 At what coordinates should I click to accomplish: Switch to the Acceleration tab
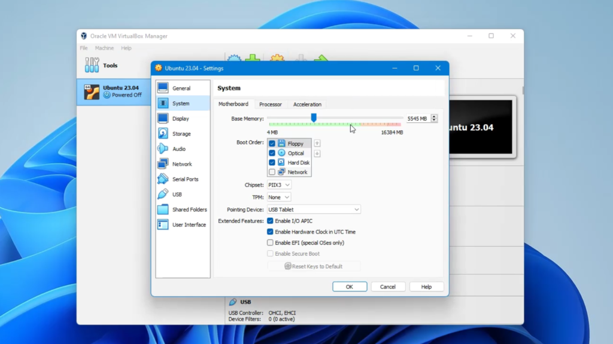[307, 105]
